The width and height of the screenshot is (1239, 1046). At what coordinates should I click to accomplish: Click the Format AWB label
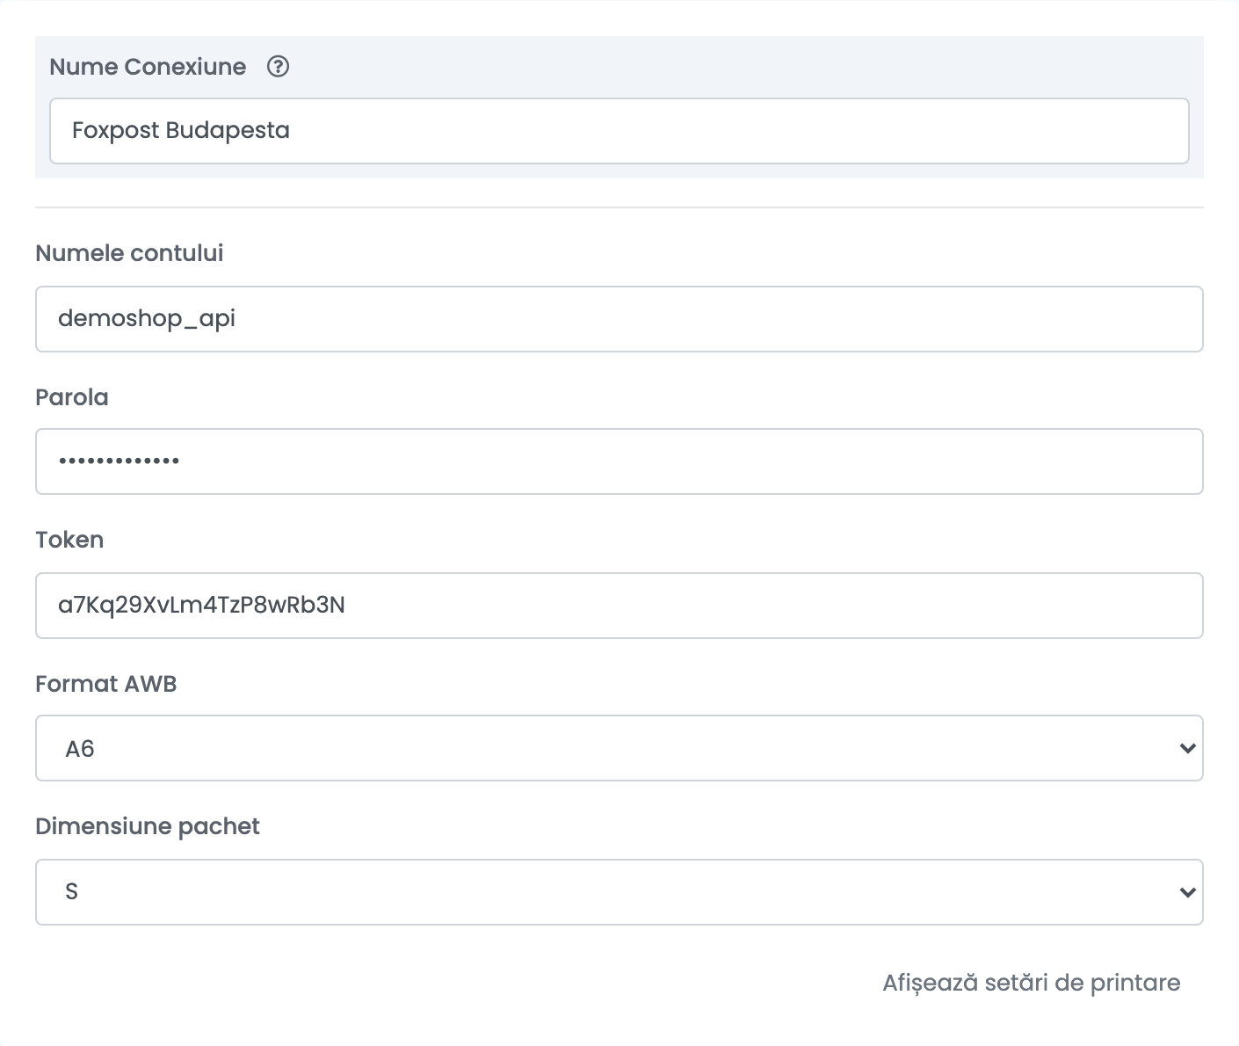[106, 684]
